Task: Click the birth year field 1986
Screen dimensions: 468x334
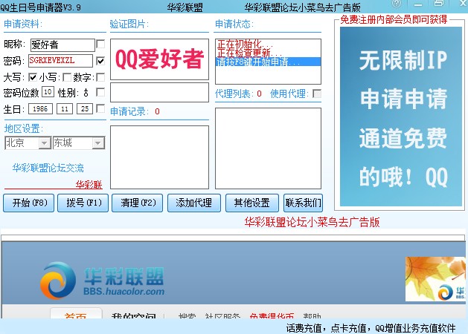Action: pos(40,109)
